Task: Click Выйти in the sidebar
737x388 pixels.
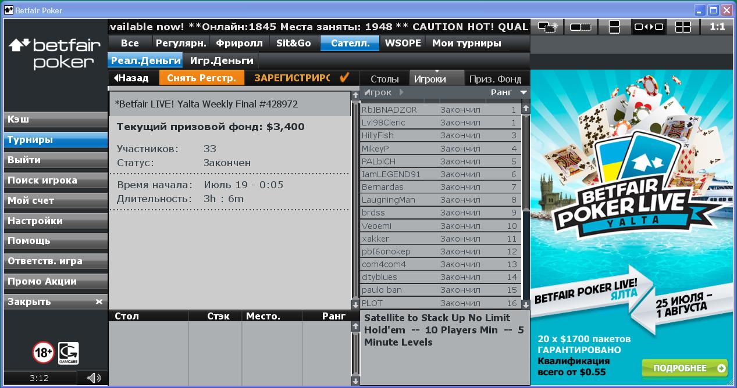Action: click(x=55, y=160)
